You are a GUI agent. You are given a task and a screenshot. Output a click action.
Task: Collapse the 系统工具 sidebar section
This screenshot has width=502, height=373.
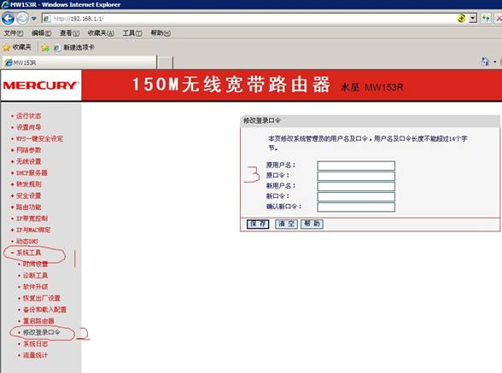[x=28, y=253]
